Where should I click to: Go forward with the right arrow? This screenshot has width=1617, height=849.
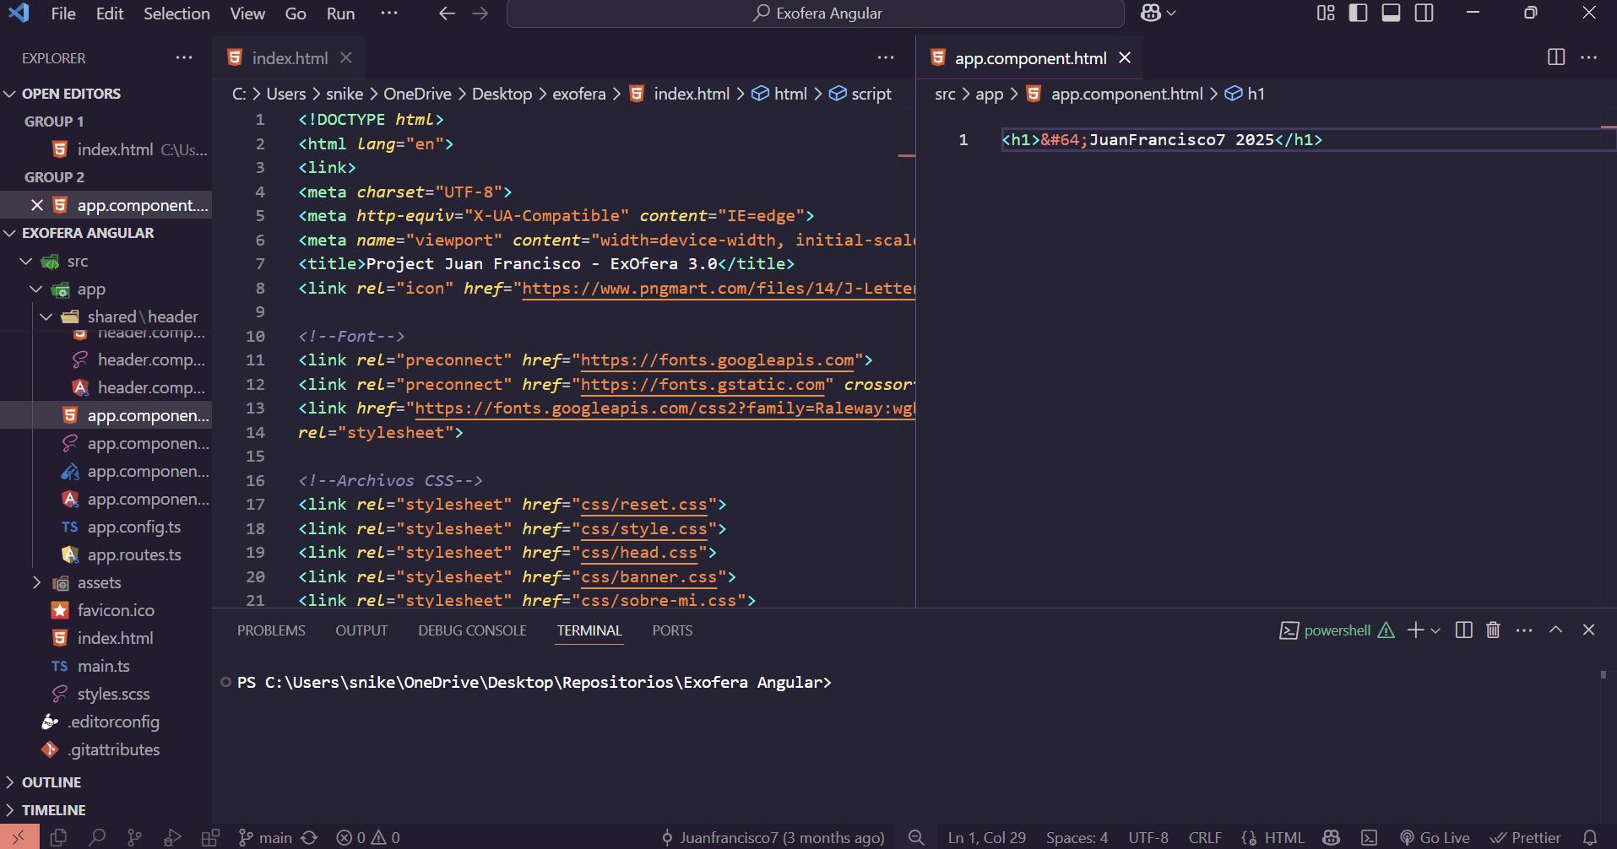(x=480, y=13)
